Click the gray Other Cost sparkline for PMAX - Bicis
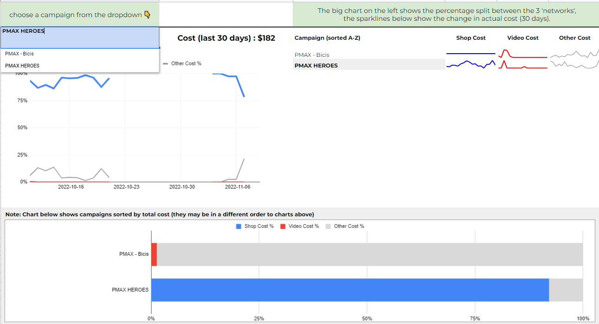Viewport: 599px width, 324px height. click(574, 55)
